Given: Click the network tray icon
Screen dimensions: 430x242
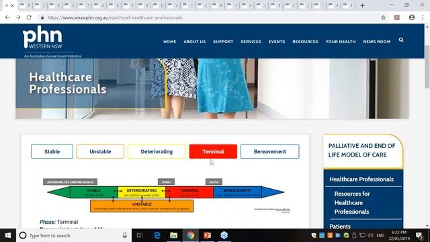Looking at the screenshot, I should (x=362, y=235).
